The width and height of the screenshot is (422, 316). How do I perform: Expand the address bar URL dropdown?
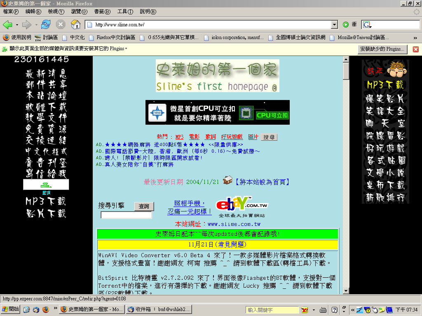(x=334, y=25)
